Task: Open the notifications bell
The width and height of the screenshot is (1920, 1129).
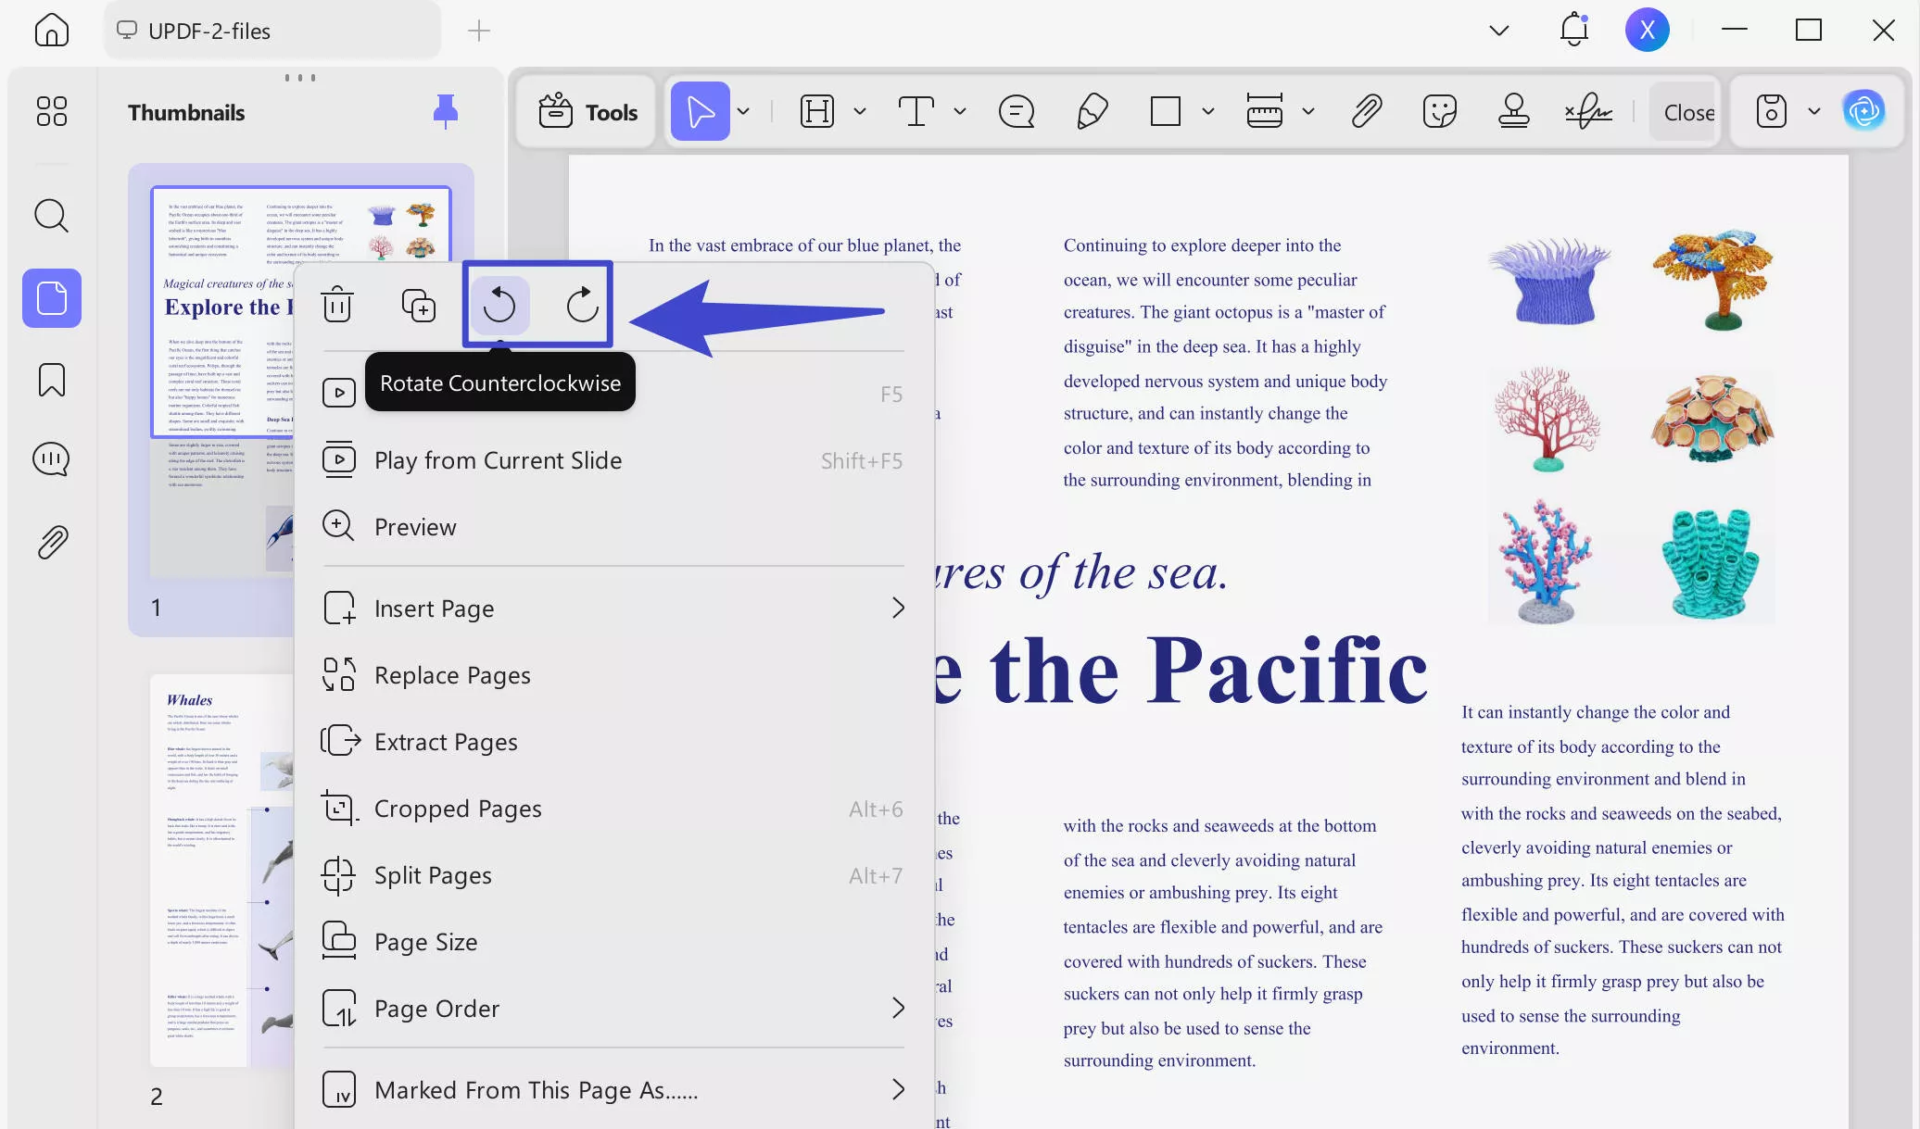Action: tap(1573, 29)
